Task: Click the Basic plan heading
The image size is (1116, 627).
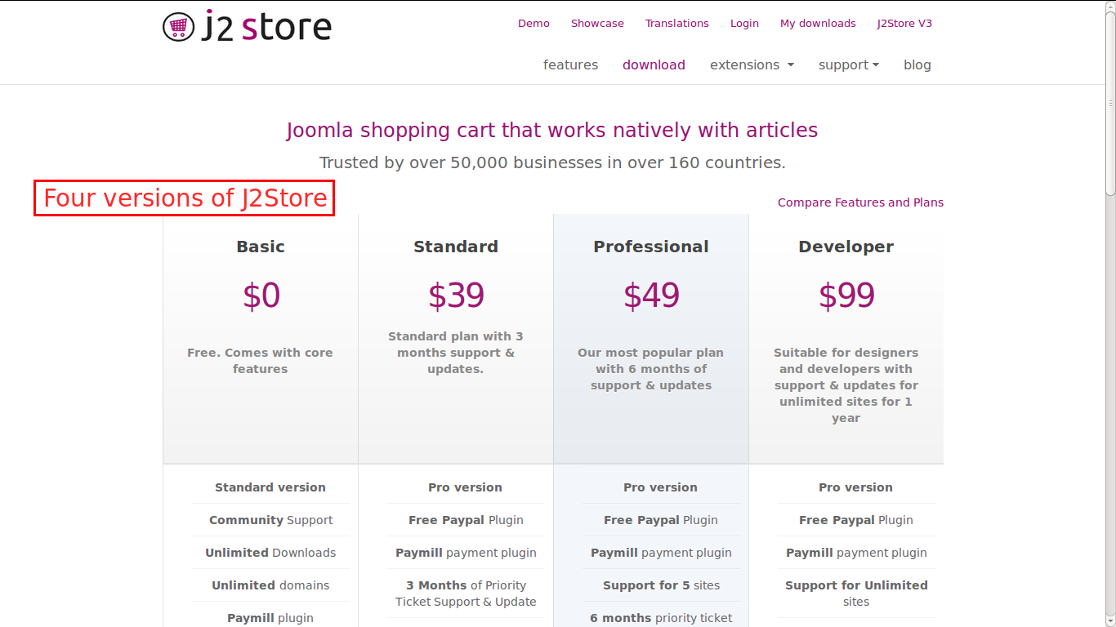Action: point(261,247)
